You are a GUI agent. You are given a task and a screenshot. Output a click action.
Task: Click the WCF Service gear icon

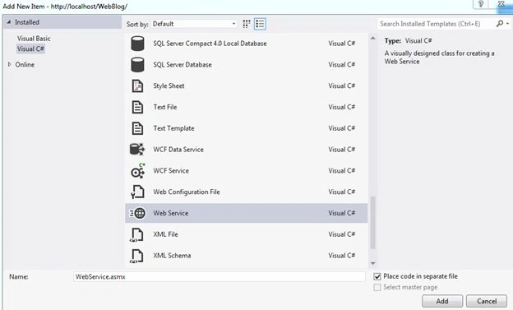point(138,170)
